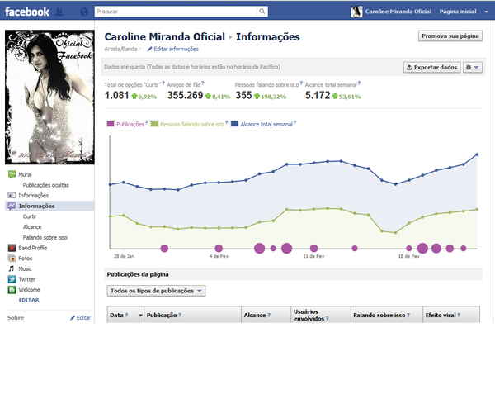
Task: Click help mark beside Pessoas falando sobre isto stat
Action: (301, 83)
